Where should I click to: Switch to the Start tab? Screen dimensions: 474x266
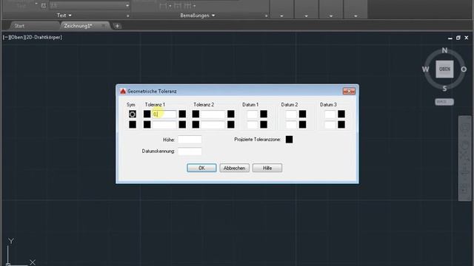pos(19,26)
